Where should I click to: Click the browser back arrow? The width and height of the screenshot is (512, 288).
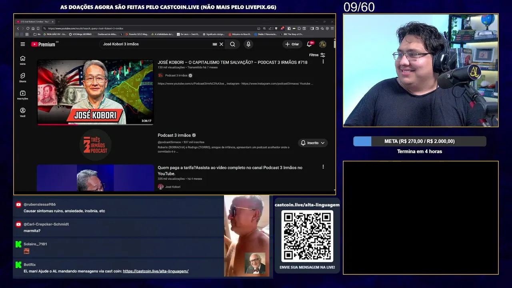(x=18, y=28)
